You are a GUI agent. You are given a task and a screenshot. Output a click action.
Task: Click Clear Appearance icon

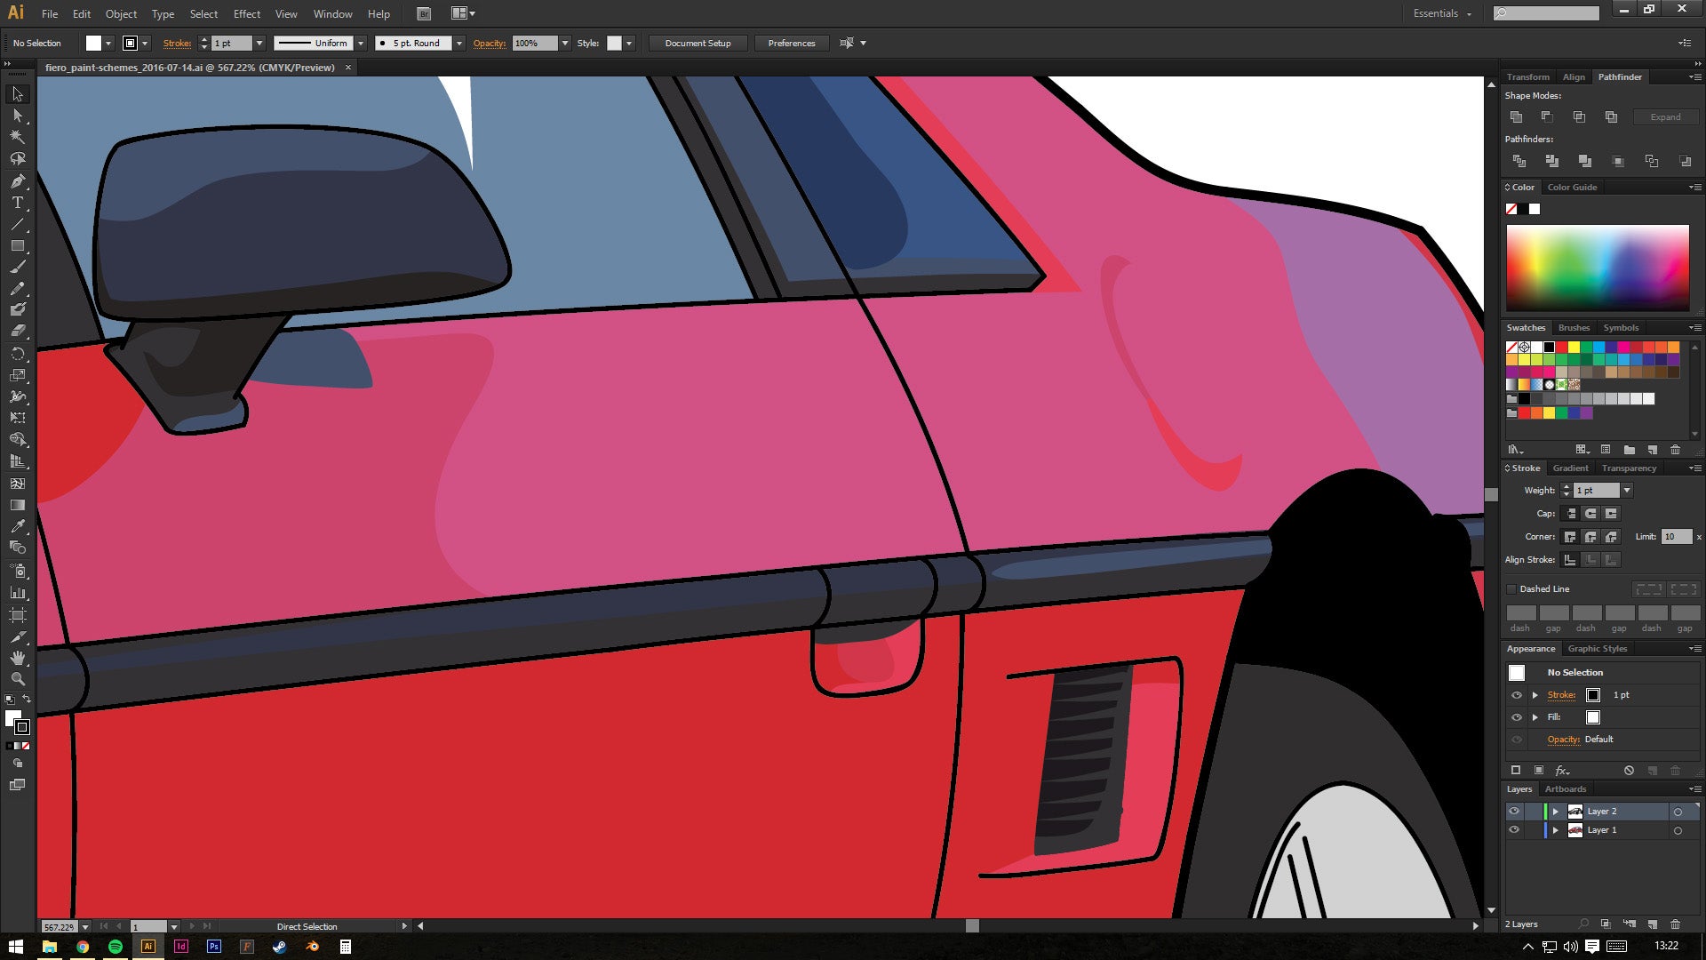click(1629, 771)
